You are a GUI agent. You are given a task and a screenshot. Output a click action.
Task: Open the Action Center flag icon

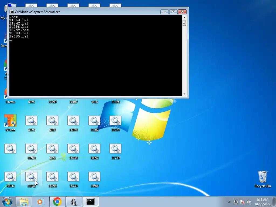(x=242, y=202)
